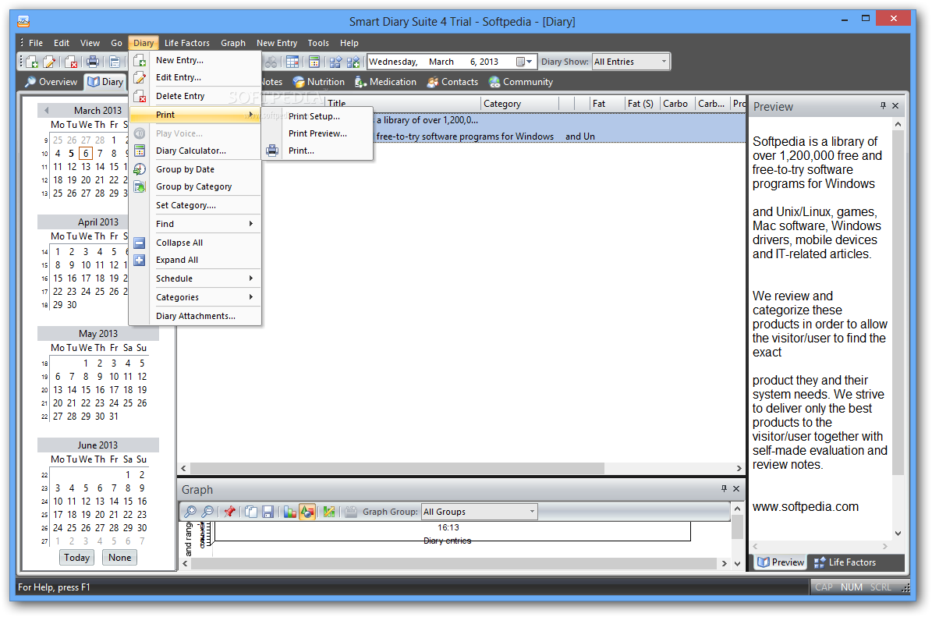The width and height of the screenshot is (932, 617).
Task: Open the date picker calendar dropdown
Action: (x=523, y=62)
